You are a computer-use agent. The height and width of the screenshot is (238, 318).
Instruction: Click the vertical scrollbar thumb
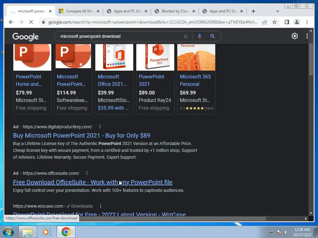pyautogui.click(x=311, y=60)
